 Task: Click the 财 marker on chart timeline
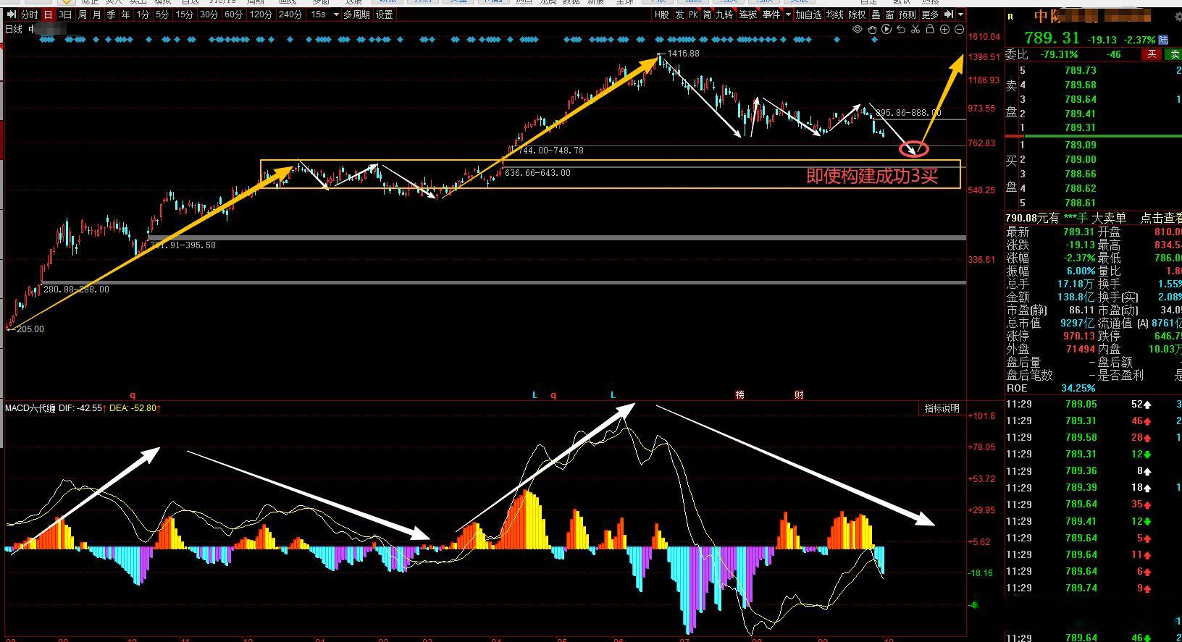[x=799, y=395]
